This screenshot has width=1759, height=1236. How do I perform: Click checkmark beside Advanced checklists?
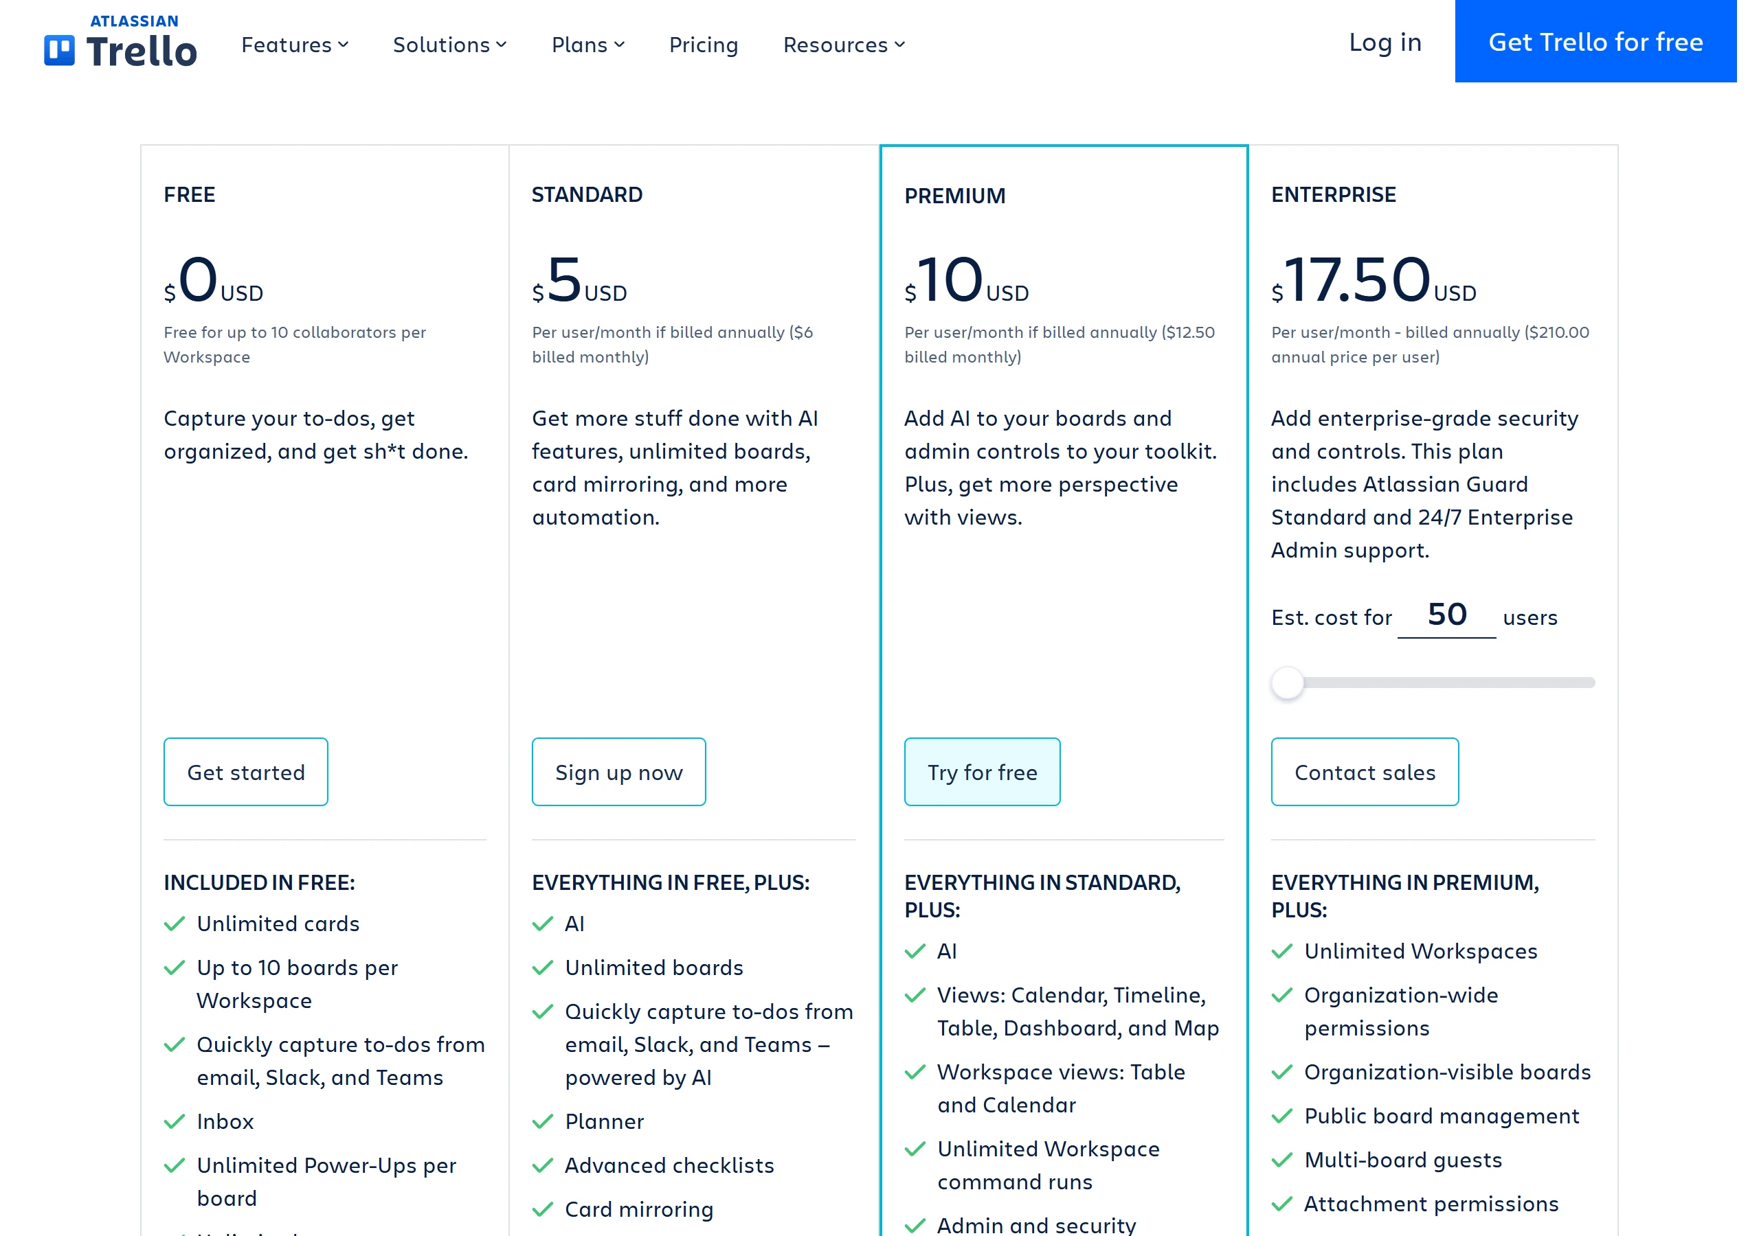(542, 1165)
